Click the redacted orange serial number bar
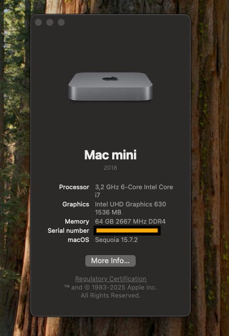 tap(127, 230)
